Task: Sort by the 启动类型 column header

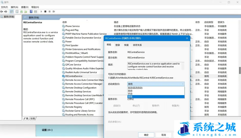Action: (209, 22)
